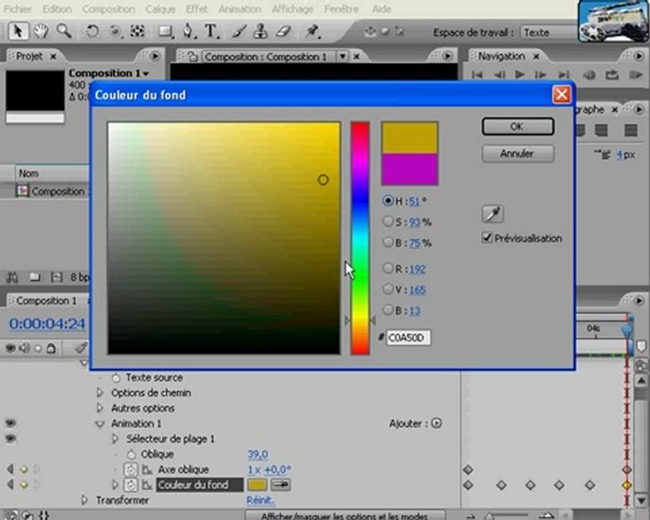Expand Autres options group
Image resolution: width=650 pixels, height=520 pixels.
pos(100,408)
